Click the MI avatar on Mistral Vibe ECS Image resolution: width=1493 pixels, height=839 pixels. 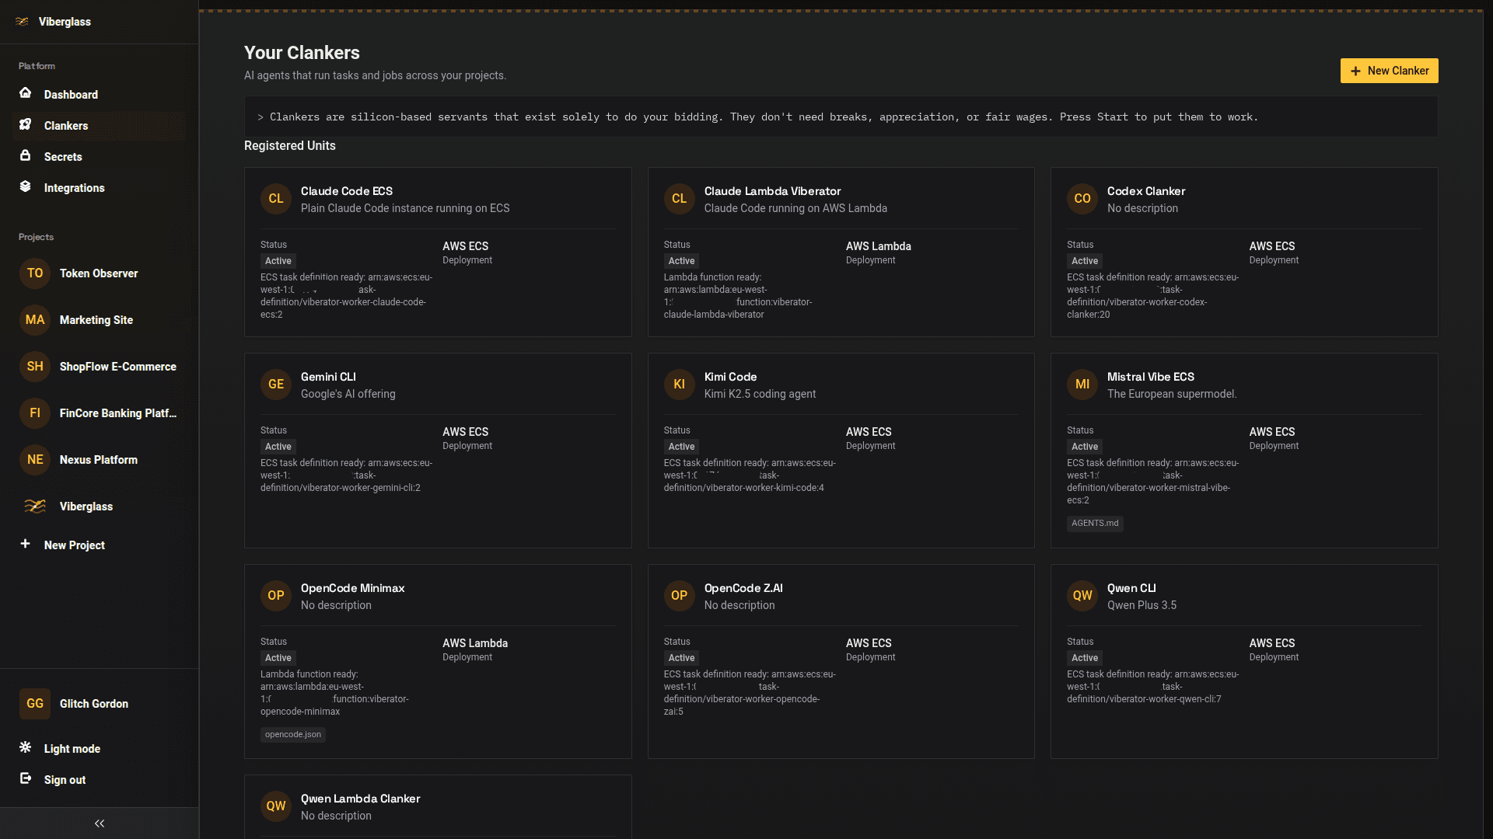click(x=1082, y=384)
